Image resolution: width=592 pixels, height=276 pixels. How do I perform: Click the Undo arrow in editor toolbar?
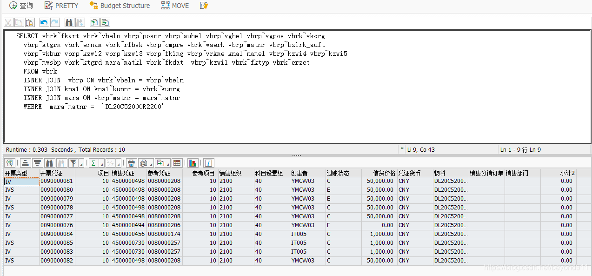[x=44, y=22]
